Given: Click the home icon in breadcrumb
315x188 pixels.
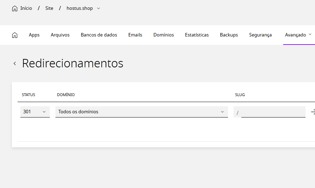Looking at the screenshot, I should click(15, 8).
